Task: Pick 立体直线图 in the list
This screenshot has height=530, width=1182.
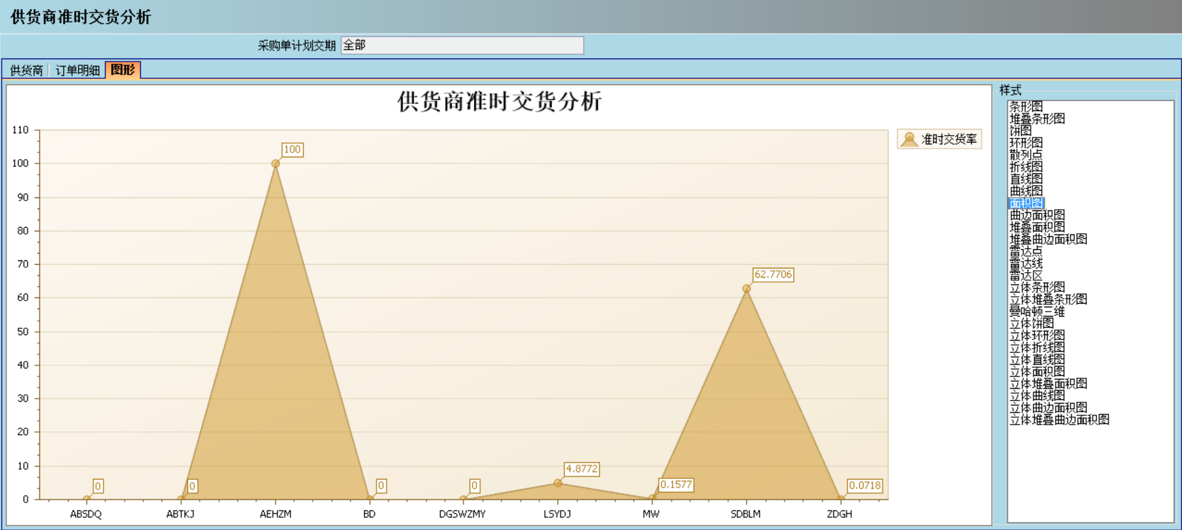Action: pos(1037,359)
